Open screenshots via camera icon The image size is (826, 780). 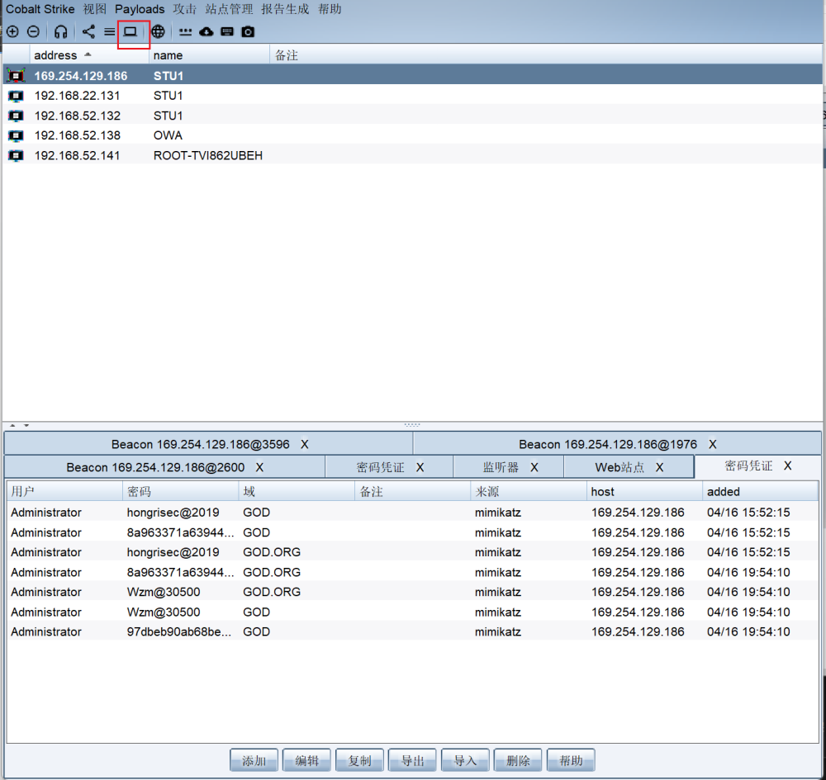pos(248,32)
